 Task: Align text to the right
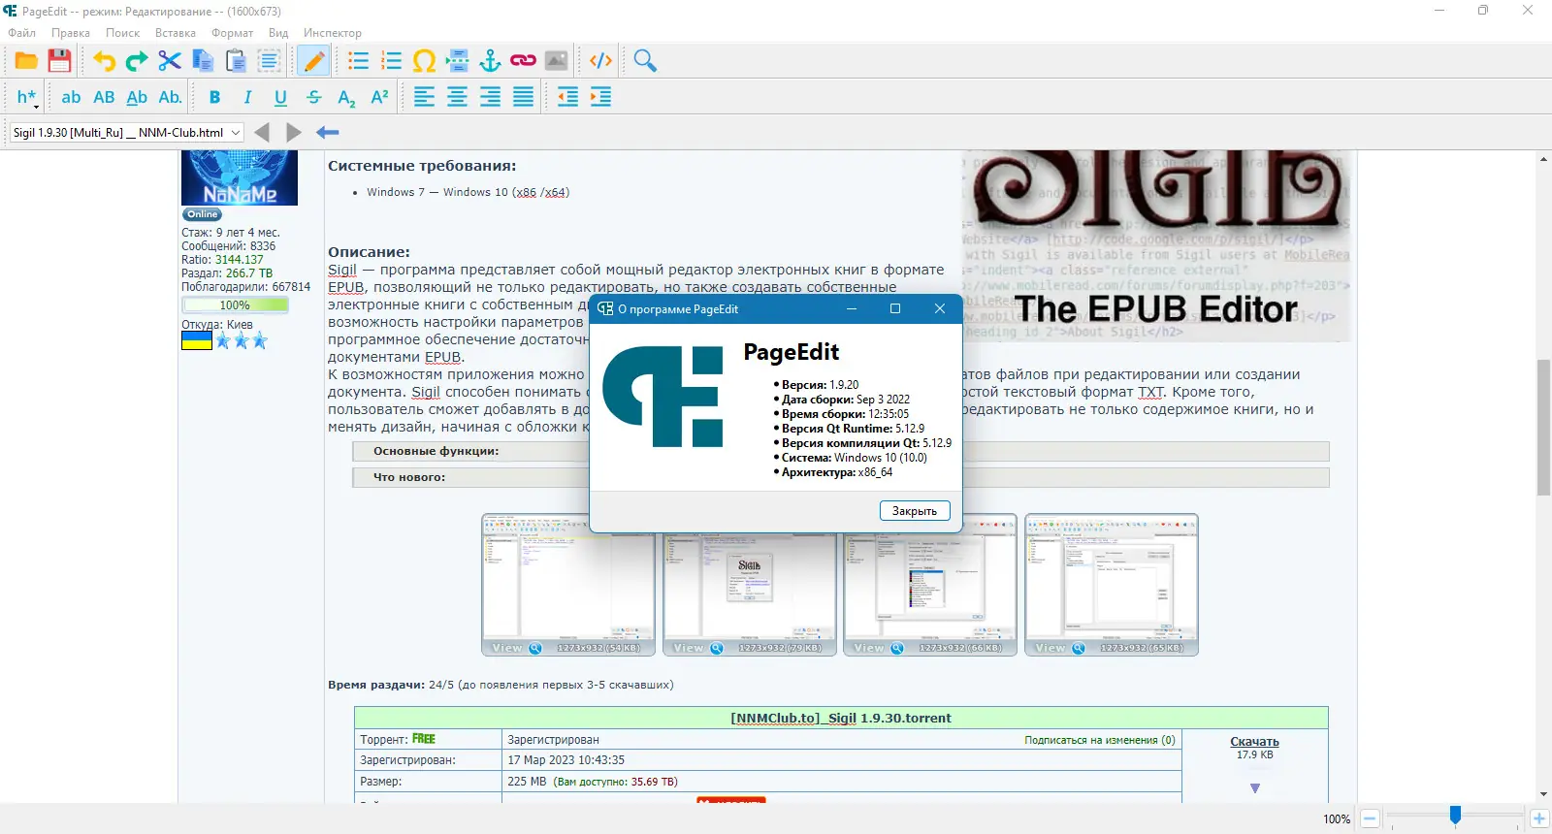point(490,97)
